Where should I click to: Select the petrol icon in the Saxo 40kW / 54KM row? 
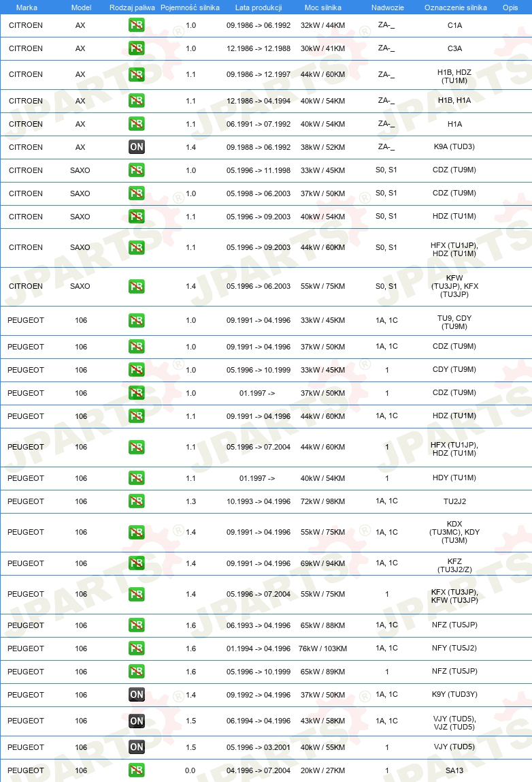137,217
